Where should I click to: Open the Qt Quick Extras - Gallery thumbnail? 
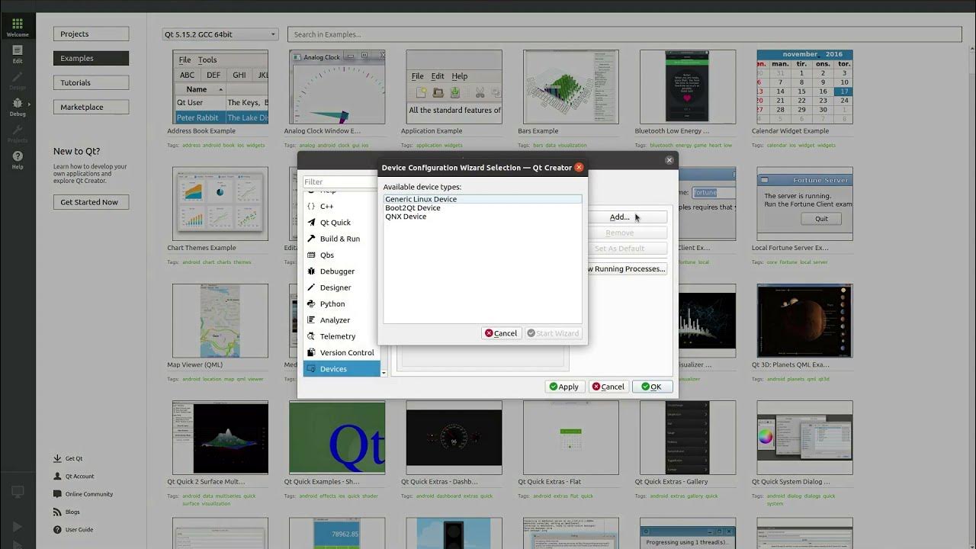[688, 438]
